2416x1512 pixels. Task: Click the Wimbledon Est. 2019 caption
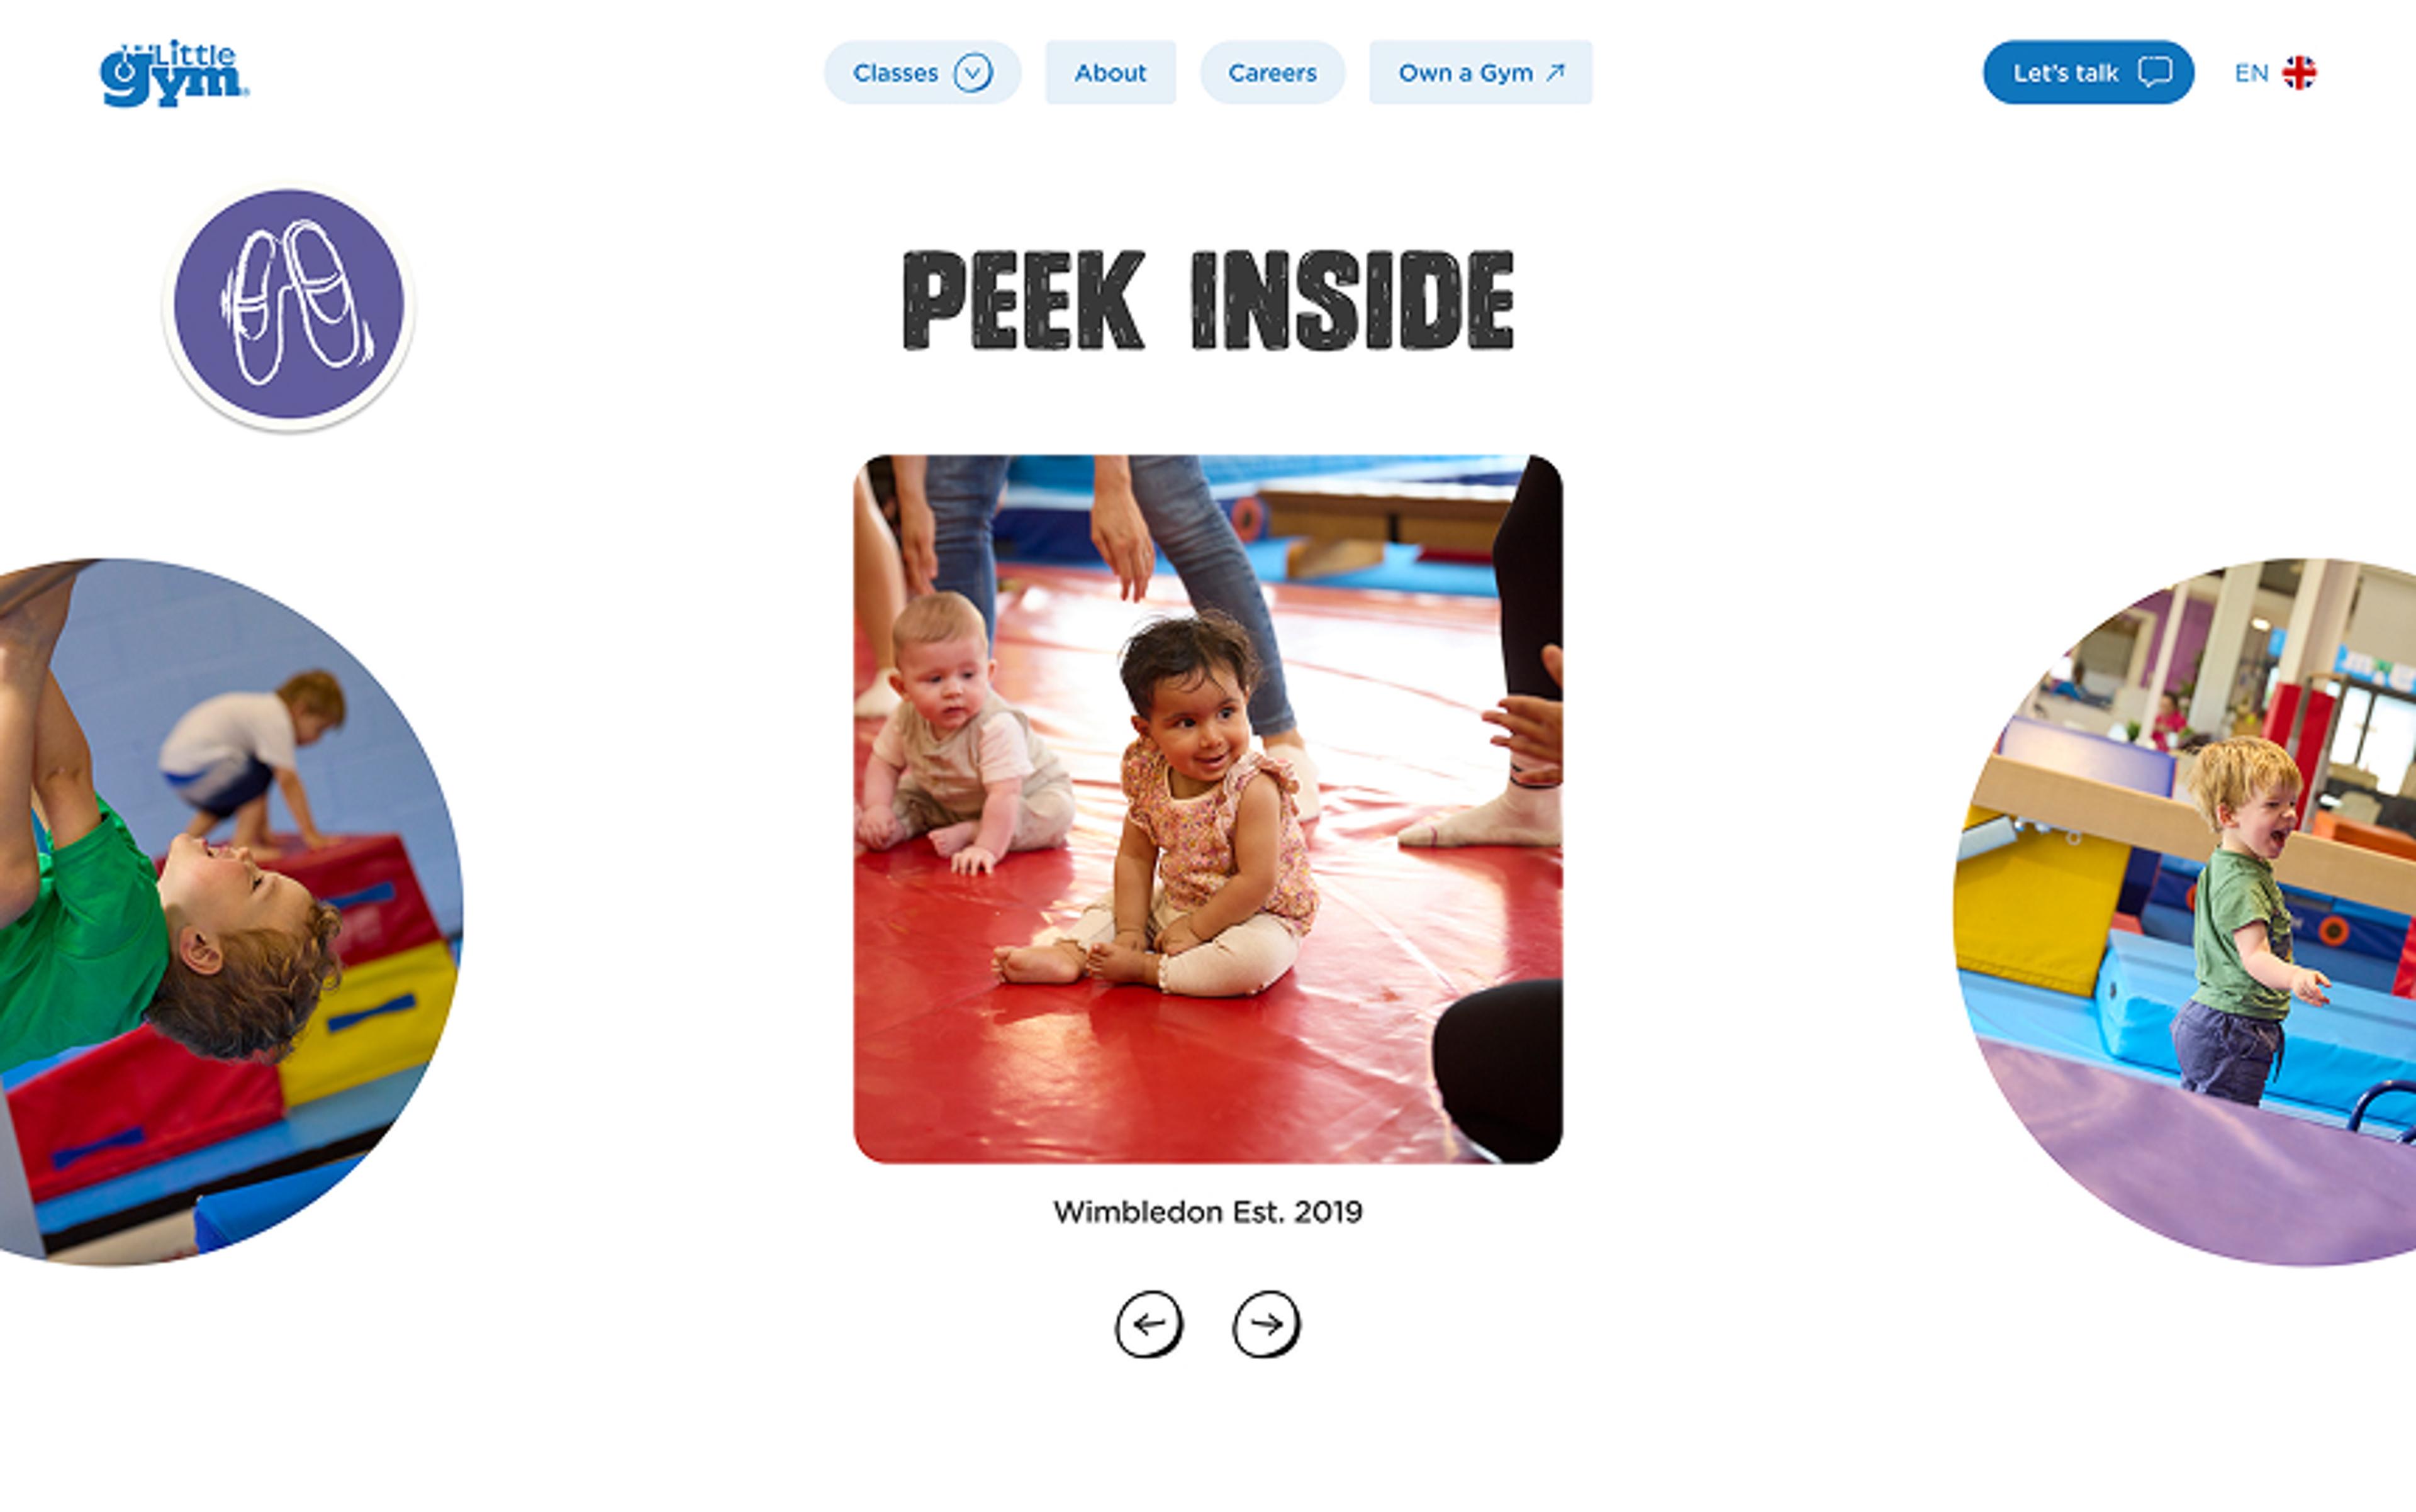(x=1207, y=1212)
